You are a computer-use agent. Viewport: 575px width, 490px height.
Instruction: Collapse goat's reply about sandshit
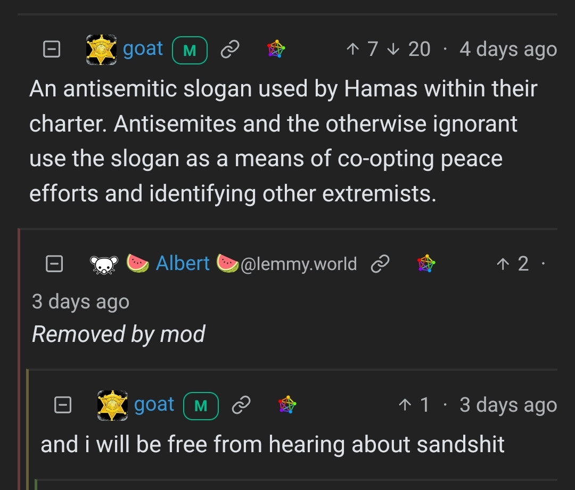[63, 406]
